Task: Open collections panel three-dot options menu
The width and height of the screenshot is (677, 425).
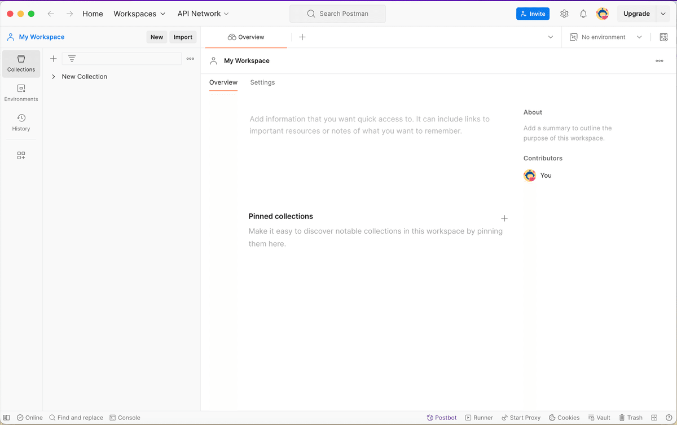Action: tap(190, 59)
